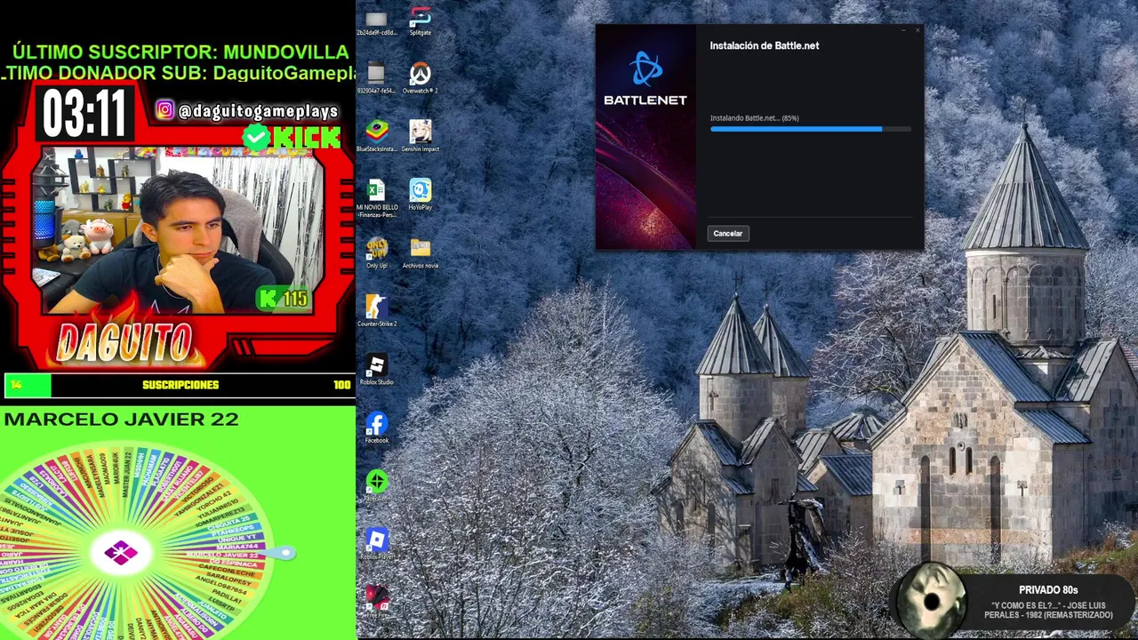
Task: Open the Archivos novia folder
Action: (420, 252)
